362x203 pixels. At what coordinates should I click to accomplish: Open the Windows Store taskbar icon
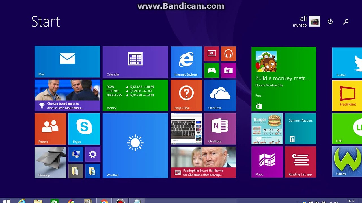coord(54,201)
